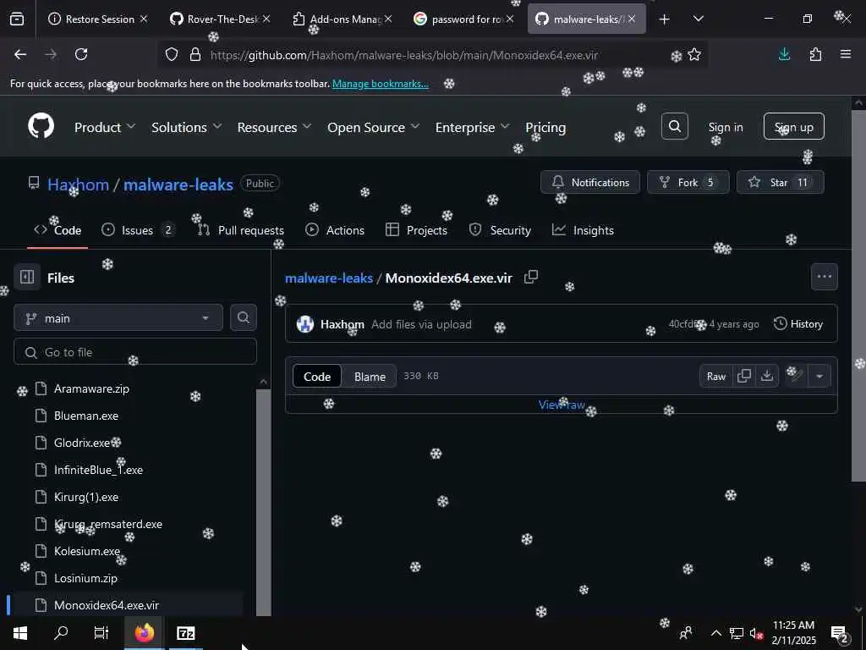Open the Windows Start menu

pos(20,633)
